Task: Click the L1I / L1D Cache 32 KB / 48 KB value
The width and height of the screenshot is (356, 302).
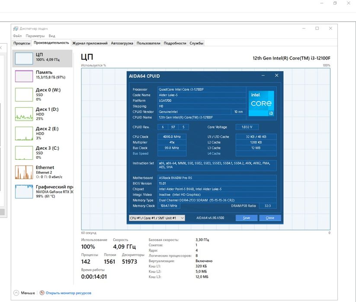Action: coord(256,137)
